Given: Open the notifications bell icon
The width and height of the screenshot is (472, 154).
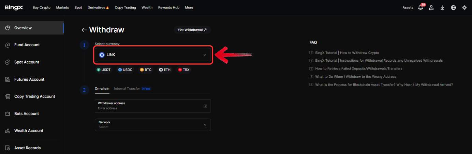Looking at the screenshot, I should (x=421, y=7).
